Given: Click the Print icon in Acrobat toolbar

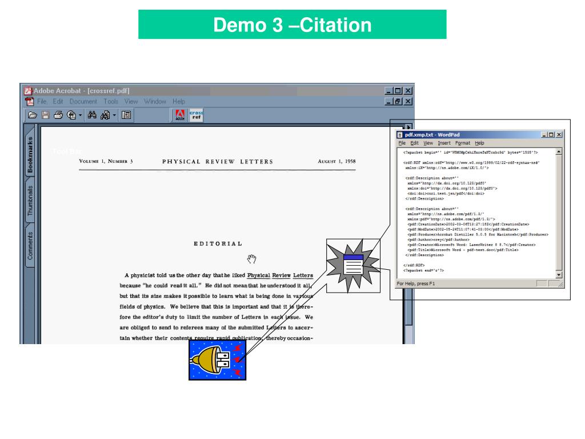Looking at the screenshot, I should click(58, 115).
